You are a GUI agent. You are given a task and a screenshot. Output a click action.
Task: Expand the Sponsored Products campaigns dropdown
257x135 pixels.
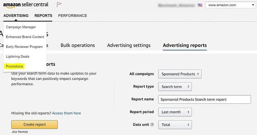point(180,74)
